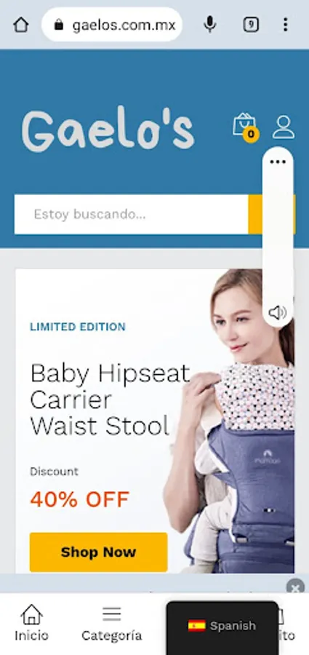The width and height of the screenshot is (309, 655).
Task: Click the Baby Hipseat Carrier Waist Stool title
Action: click(x=111, y=400)
